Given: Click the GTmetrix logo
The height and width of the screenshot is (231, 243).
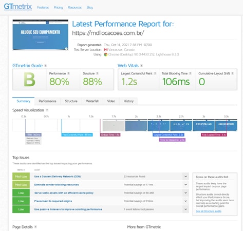Looking at the screenshot, I should pos(18,7).
